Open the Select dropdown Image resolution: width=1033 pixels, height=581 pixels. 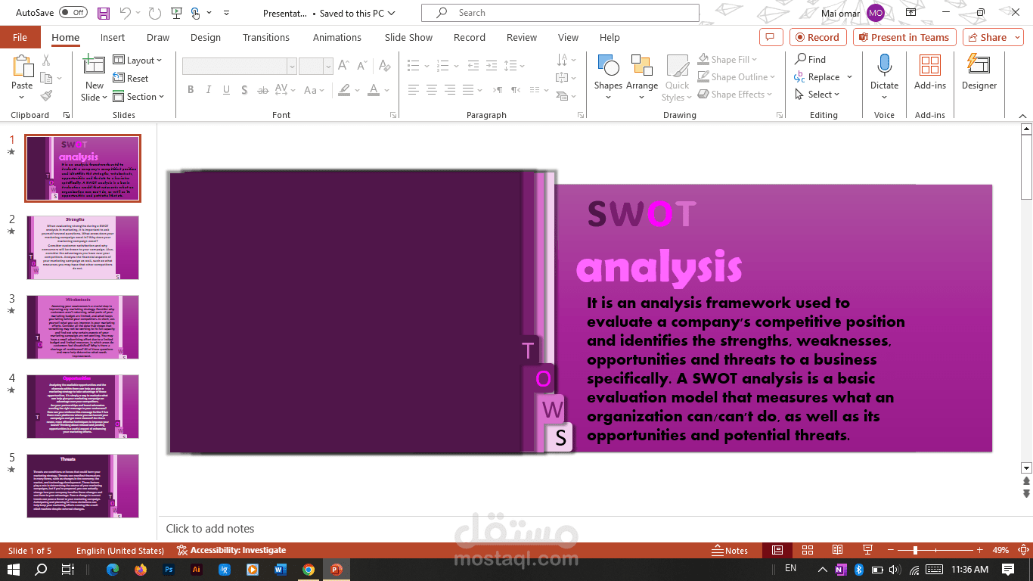817,95
